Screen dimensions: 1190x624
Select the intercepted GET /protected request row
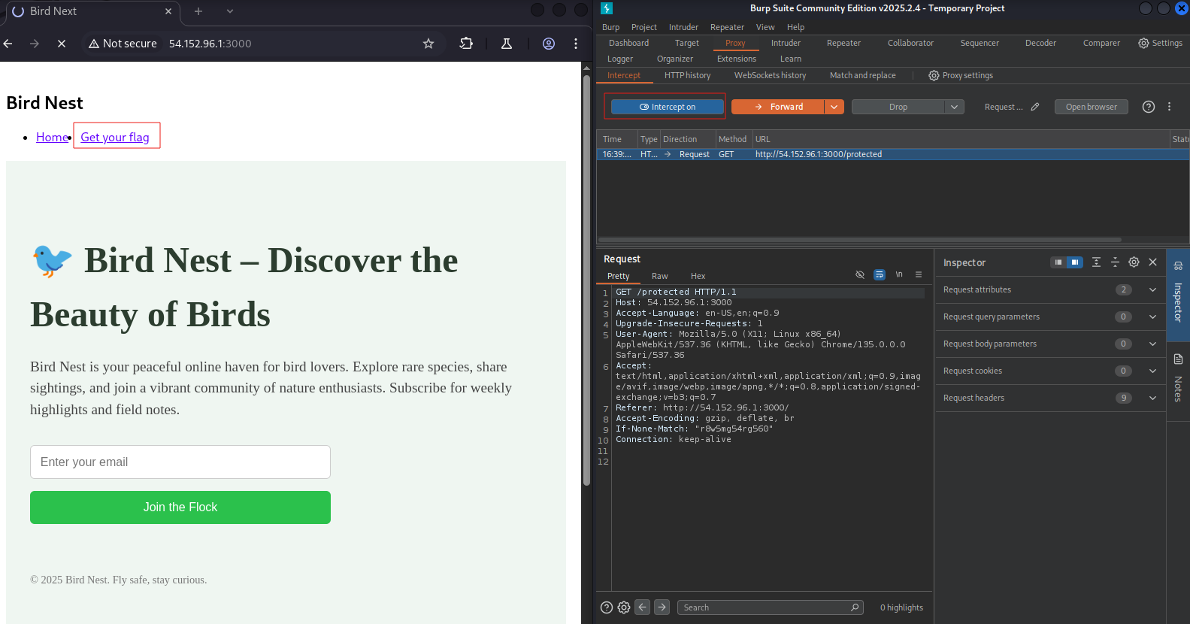(x=893, y=154)
